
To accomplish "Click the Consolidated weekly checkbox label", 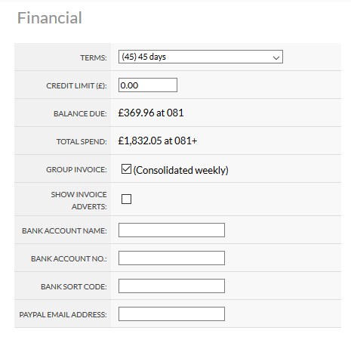I will tap(180, 170).
